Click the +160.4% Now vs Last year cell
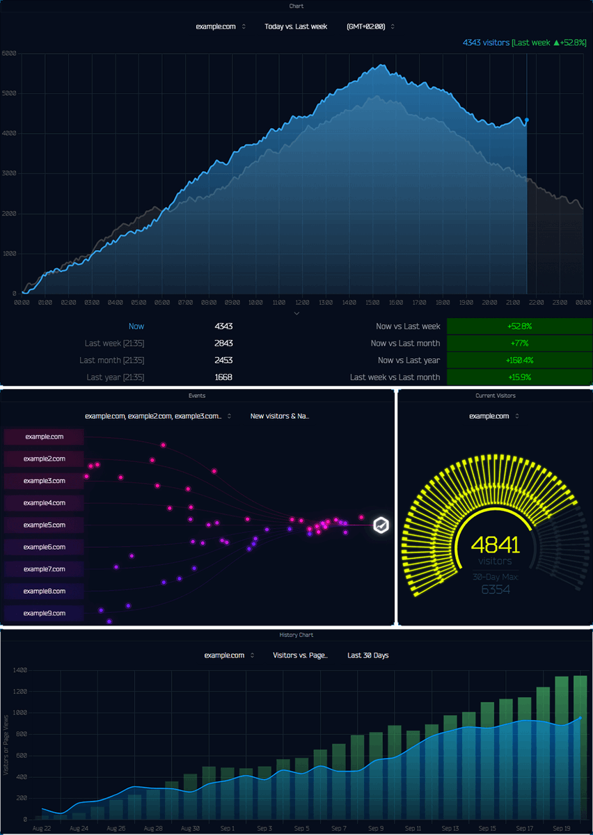Image resolution: width=593 pixels, height=835 pixels. tap(519, 360)
